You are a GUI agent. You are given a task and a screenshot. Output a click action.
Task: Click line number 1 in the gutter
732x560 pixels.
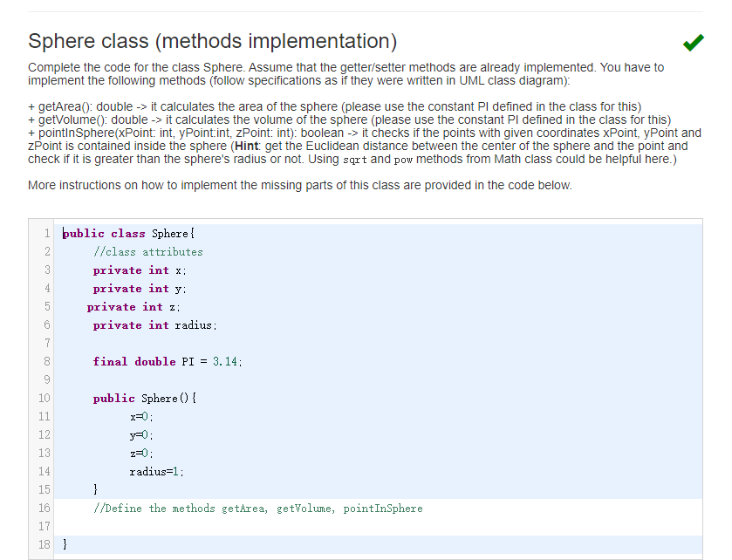47,233
